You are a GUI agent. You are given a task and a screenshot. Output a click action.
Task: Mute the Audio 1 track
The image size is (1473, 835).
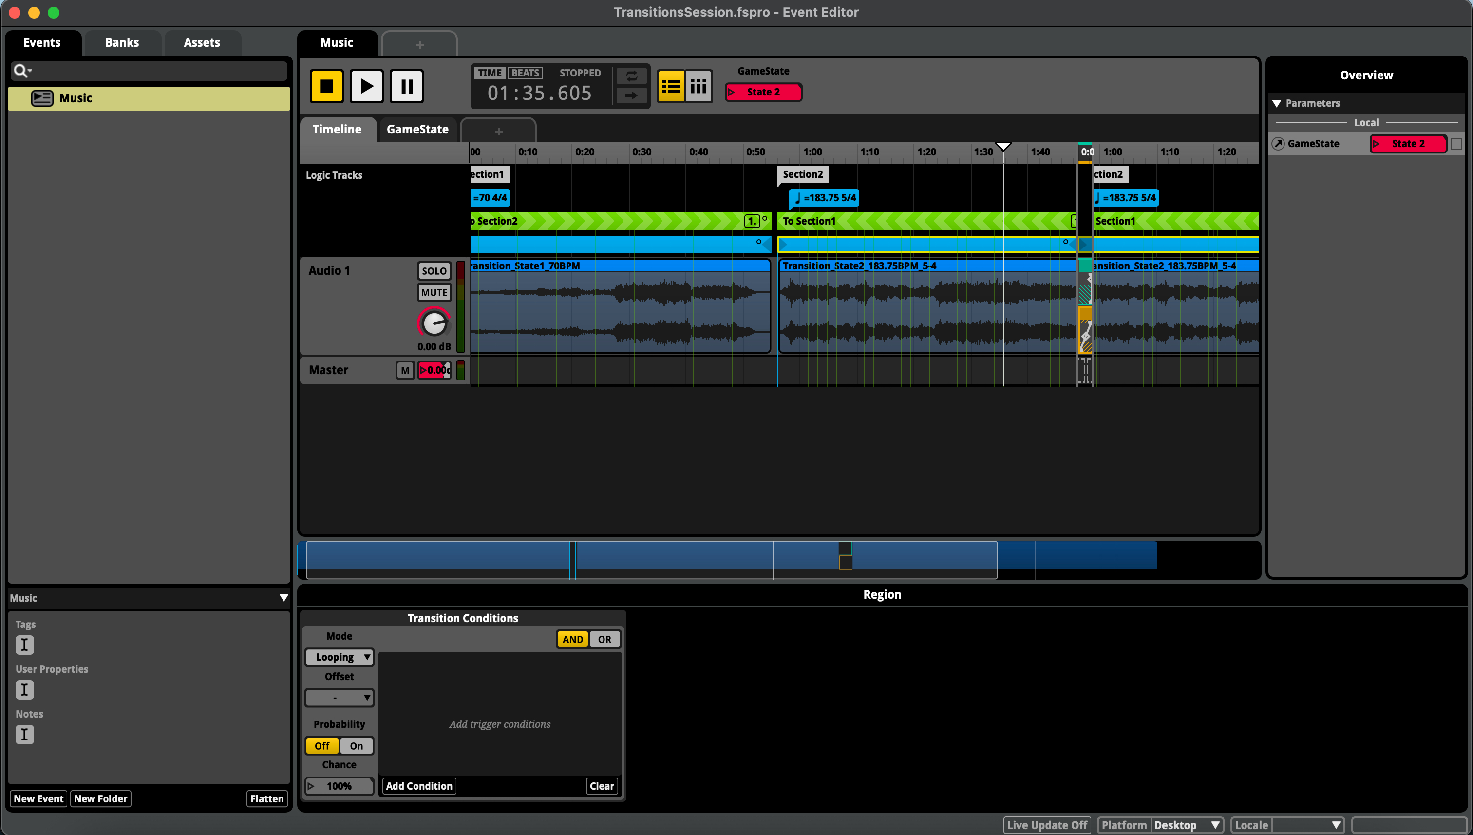(434, 292)
